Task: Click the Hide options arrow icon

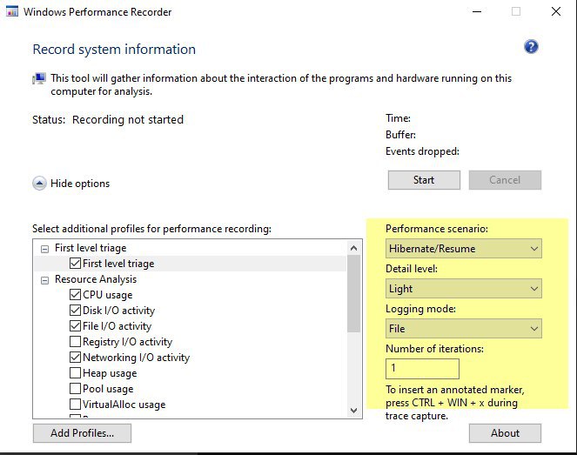Action: click(39, 184)
